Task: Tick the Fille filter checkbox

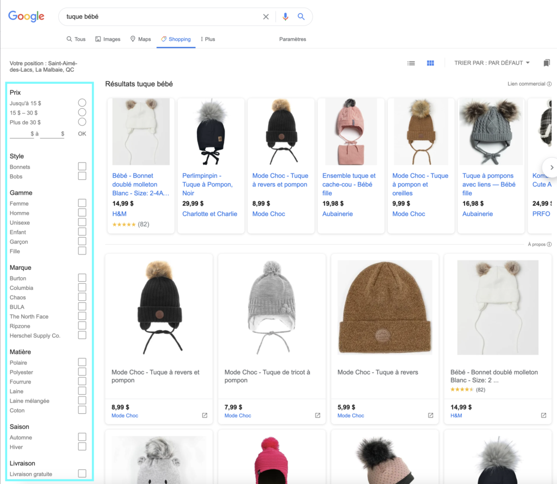Action: click(82, 251)
